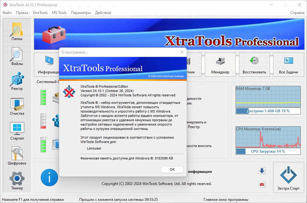Click the Физическая память доступна line
This screenshot has height=203, width=307.
(127, 158)
